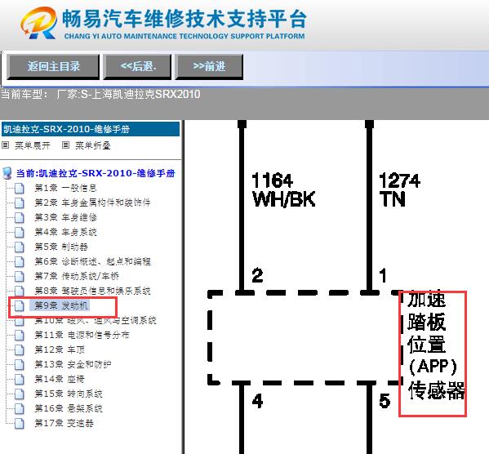Click page icon beside 第2章
Image resolution: width=489 pixels, height=454 pixels.
click(x=20, y=203)
